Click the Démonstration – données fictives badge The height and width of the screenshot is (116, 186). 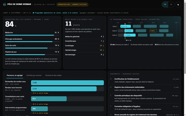(x=72, y=4)
